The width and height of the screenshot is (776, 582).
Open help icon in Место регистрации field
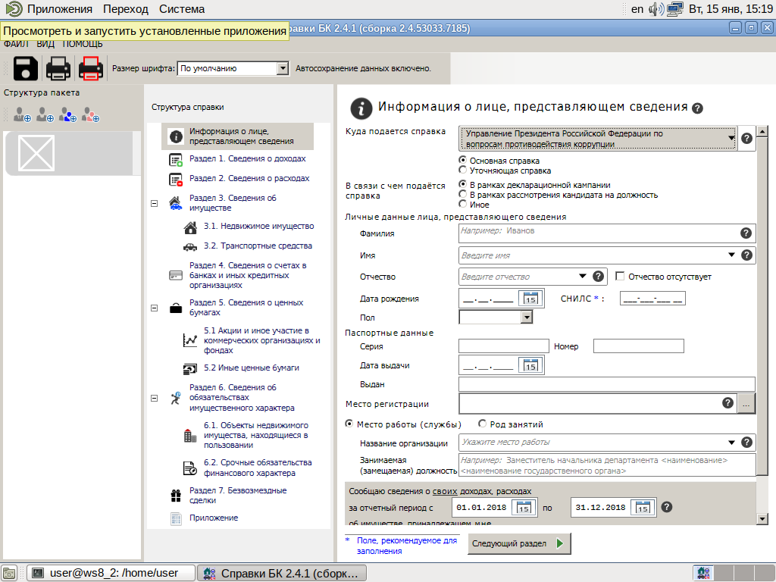pyautogui.click(x=727, y=403)
